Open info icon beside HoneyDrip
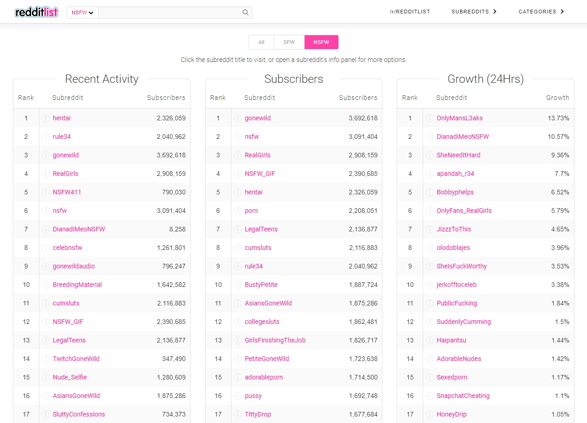The width and height of the screenshot is (587, 423). coord(430,414)
